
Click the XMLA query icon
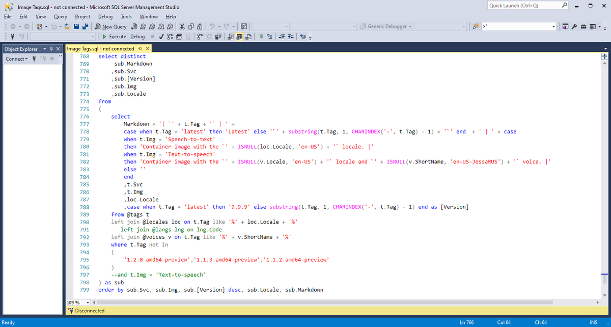pos(161,26)
